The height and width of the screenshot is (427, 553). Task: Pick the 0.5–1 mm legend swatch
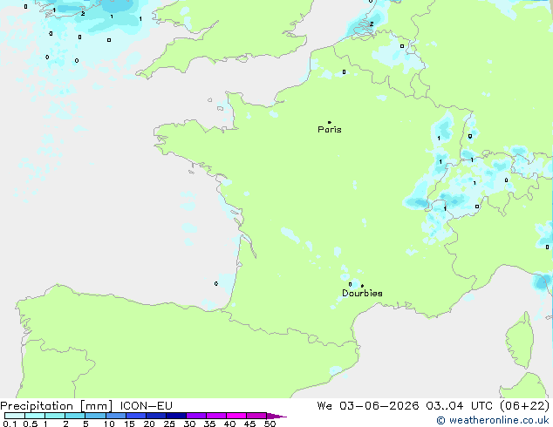coord(35,416)
